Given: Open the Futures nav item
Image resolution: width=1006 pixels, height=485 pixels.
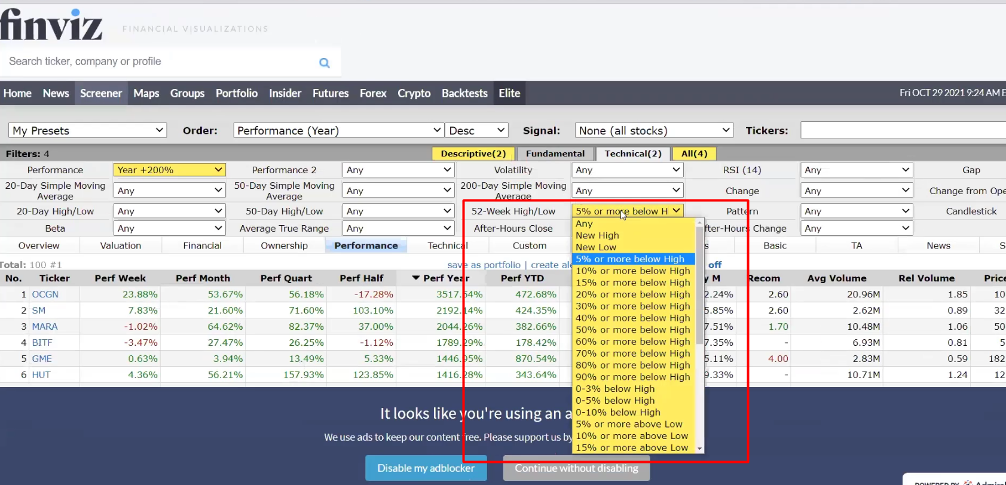Looking at the screenshot, I should (331, 93).
